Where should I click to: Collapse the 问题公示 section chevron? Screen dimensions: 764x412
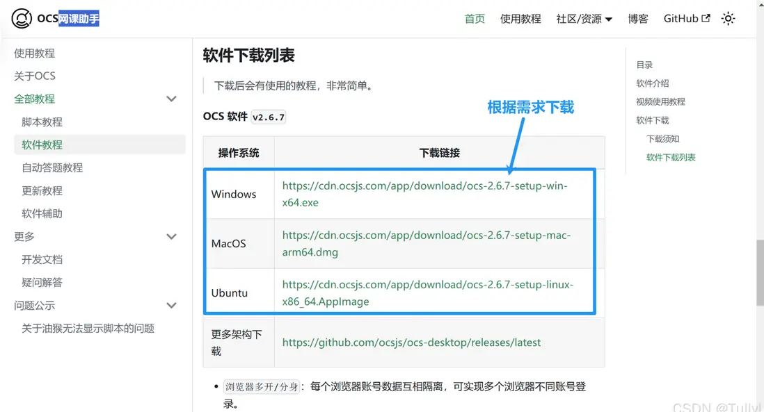coord(171,306)
